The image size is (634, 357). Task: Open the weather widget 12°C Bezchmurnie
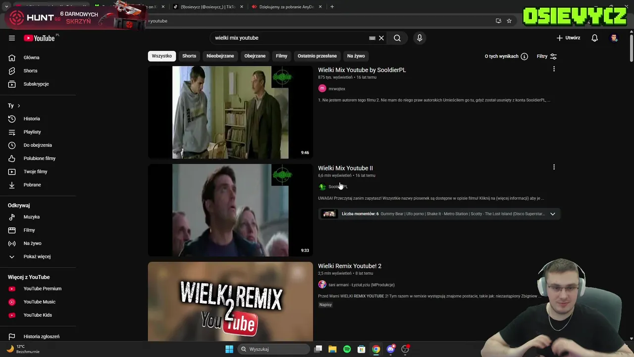(x=23, y=349)
